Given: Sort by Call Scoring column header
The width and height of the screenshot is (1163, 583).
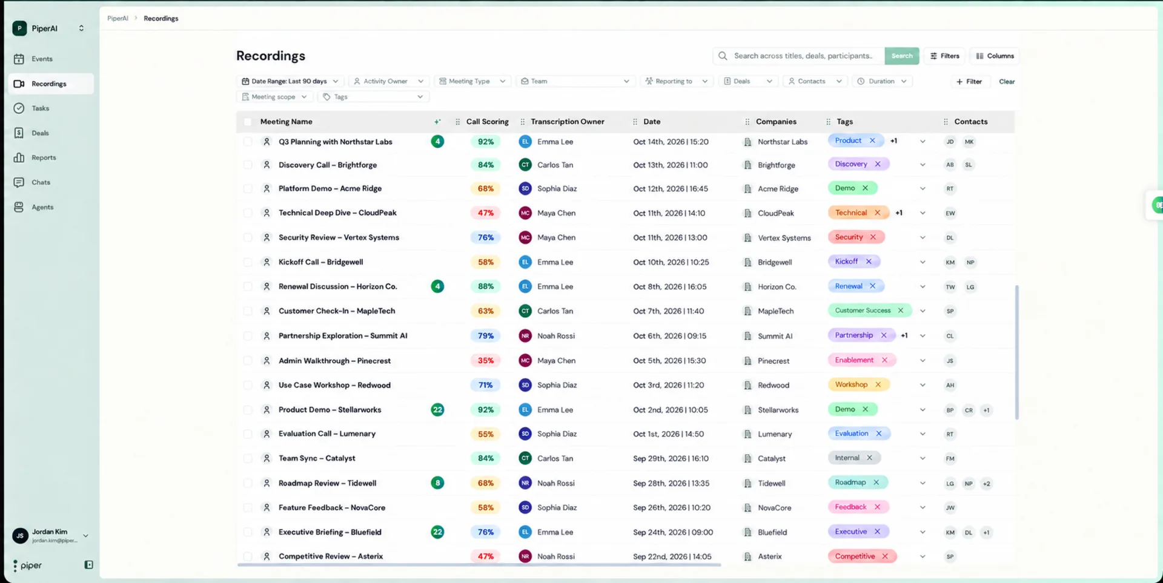Looking at the screenshot, I should (487, 122).
